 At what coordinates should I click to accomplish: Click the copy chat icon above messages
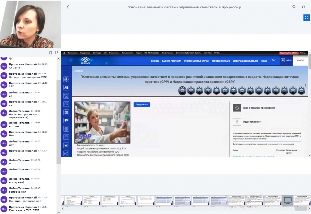tap(51, 53)
